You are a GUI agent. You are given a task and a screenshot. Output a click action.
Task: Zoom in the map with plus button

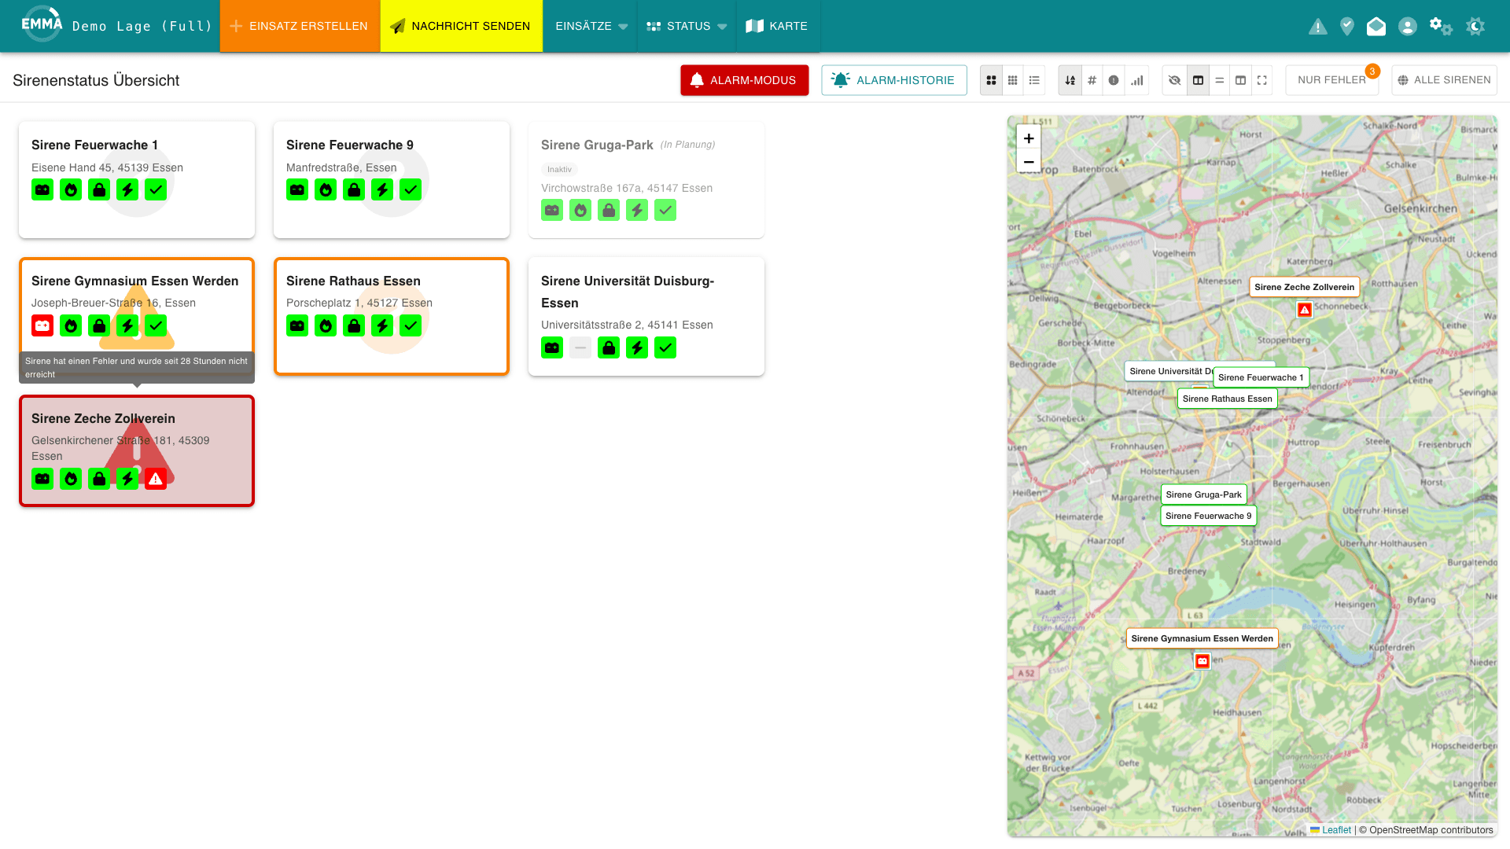pos(1028,138)
